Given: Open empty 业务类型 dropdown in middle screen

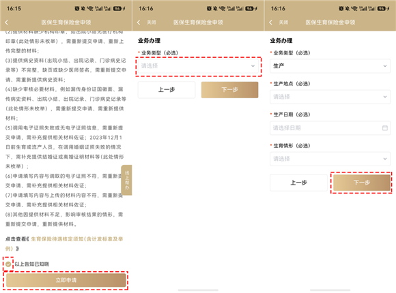Looking at the screenshot, I should click(x=198, y=66).
